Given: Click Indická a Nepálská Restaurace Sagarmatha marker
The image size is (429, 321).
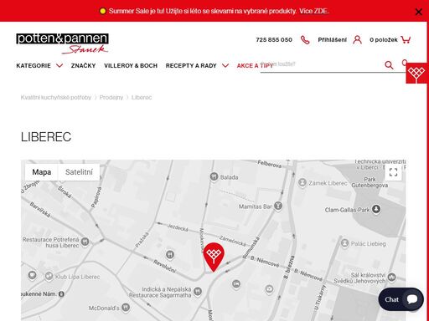Looking at the screenshot, I should [x=198, y=292].
